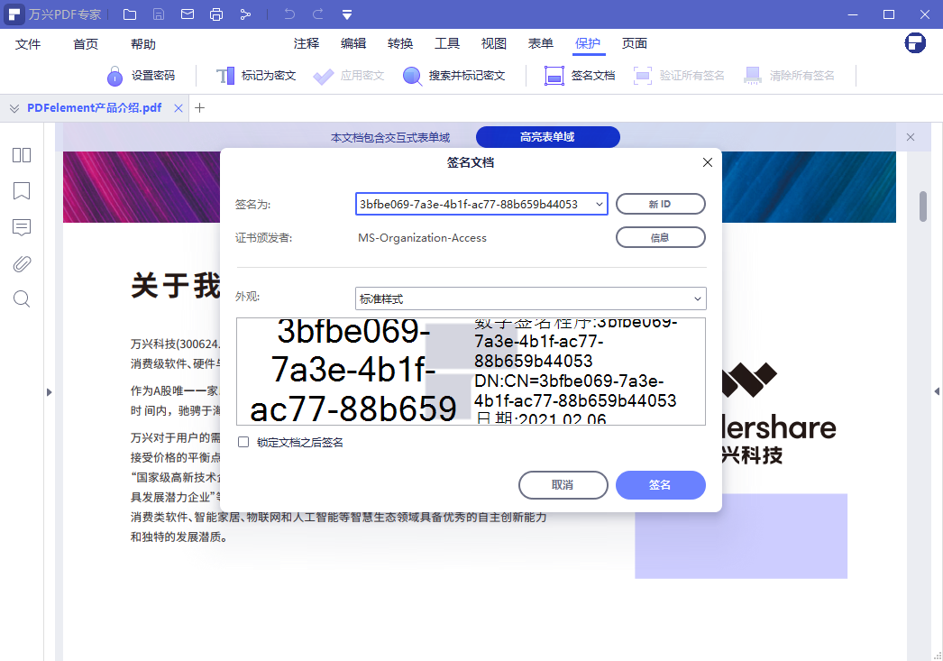Open the 文件 menu
The height and width of the screenshot is (661, 943).
pyautogui.click(x=28, y=44)
